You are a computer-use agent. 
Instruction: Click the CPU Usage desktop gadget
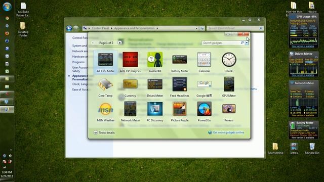[303, 31]
